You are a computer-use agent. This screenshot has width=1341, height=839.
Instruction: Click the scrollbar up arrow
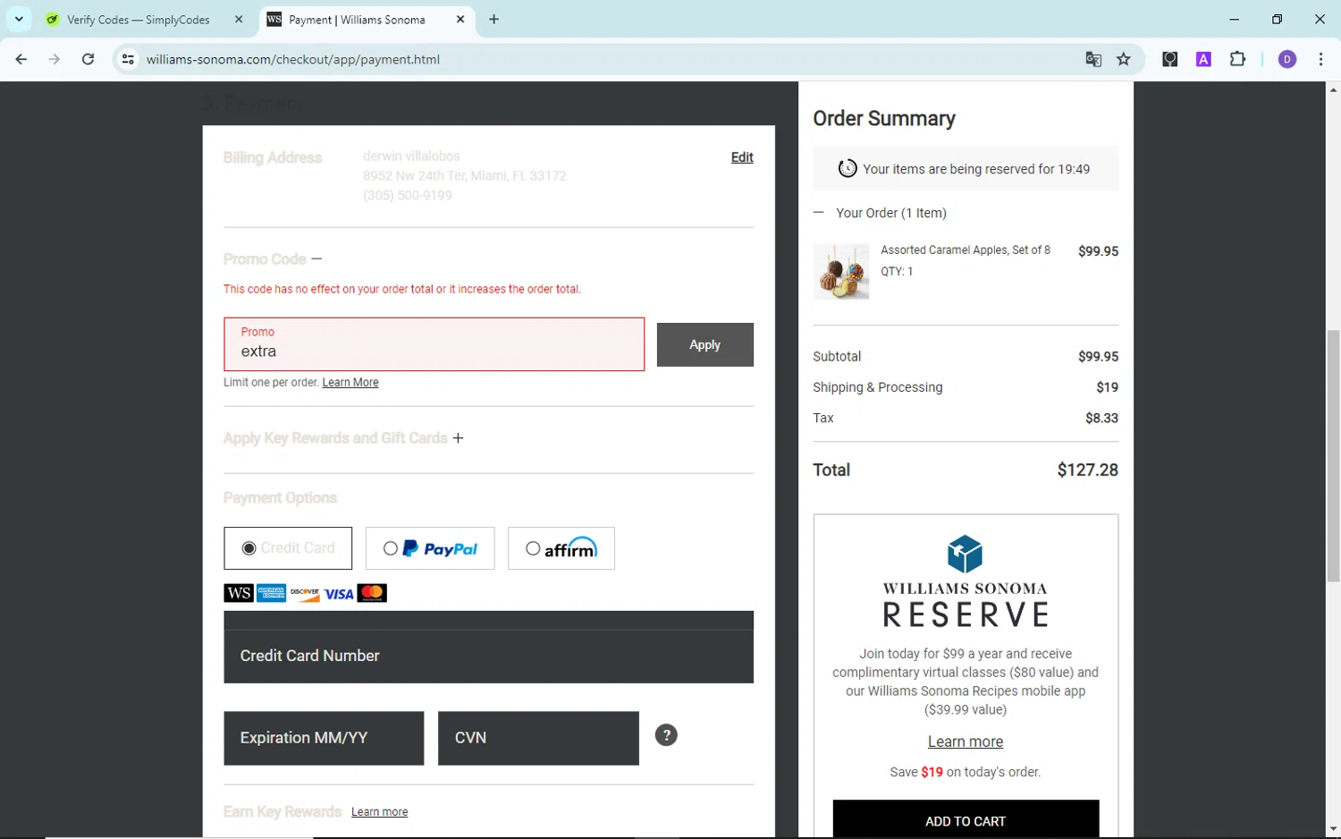click(1333, 89)
